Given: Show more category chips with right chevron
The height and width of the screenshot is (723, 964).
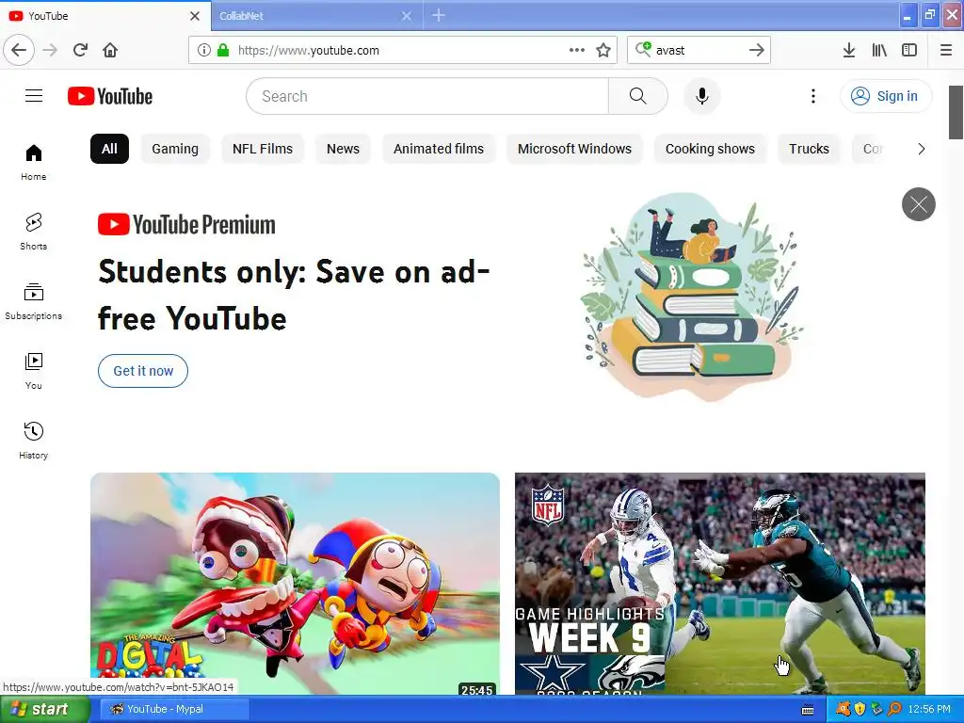Looking at the screenshot, I should coord(921,149).
